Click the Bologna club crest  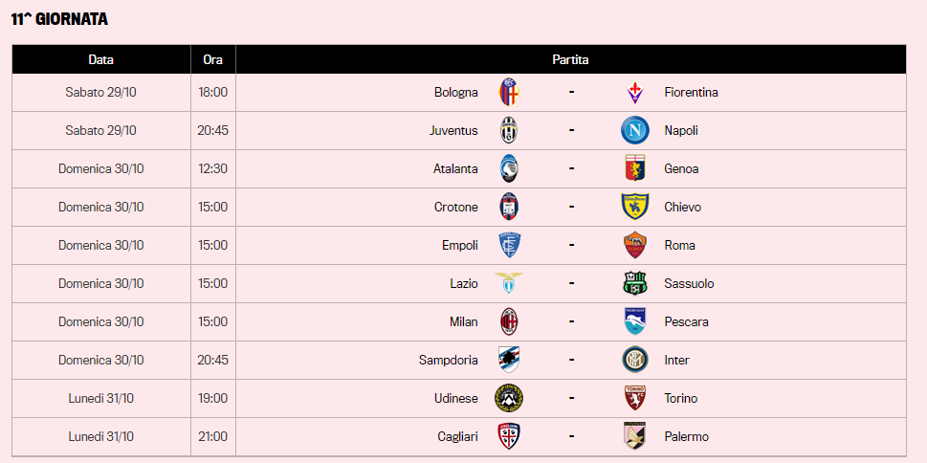tap(508, 92)
